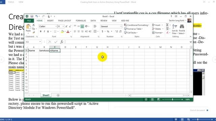This screenshot has height=121, width=216.
Task: Open TOOLS menu in Word window
Action: 11,2
